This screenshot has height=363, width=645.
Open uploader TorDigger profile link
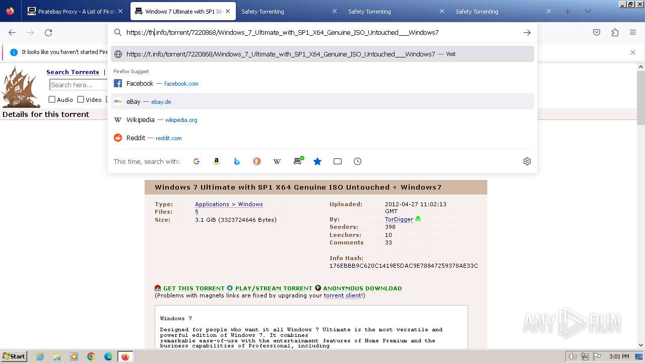pyautogui.click(x=399, y=219)
